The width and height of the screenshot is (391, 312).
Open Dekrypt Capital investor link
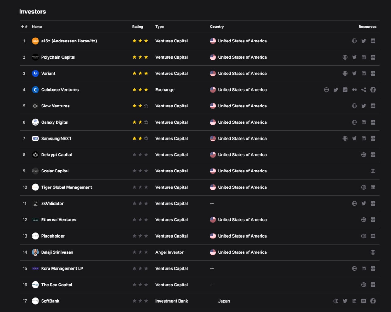pos(57,155)
